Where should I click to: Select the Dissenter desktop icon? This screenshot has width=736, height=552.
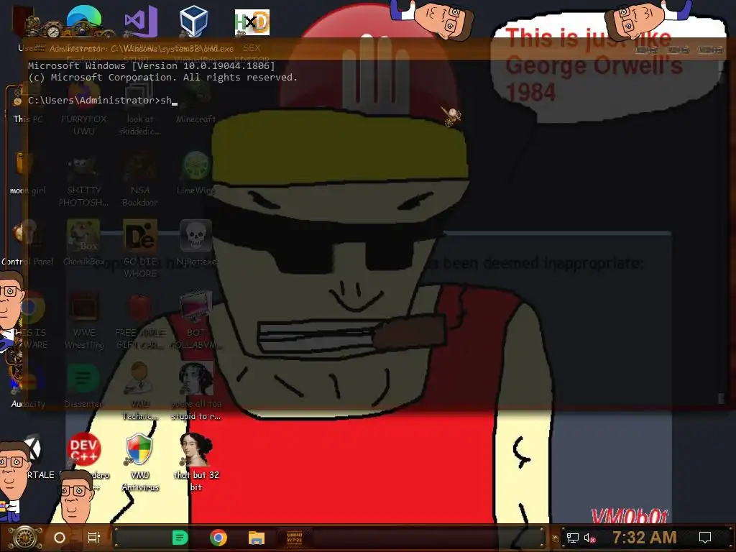(84, 386)
